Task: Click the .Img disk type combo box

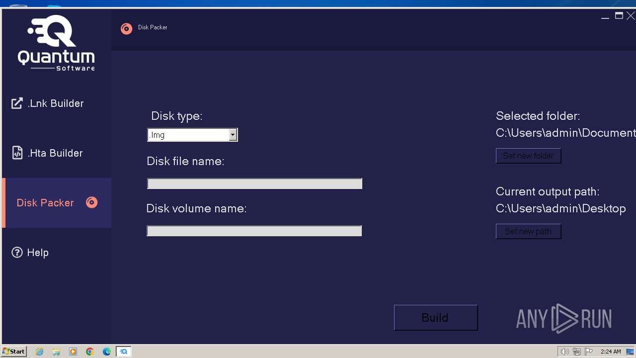Action: click(x=192, y=135)
